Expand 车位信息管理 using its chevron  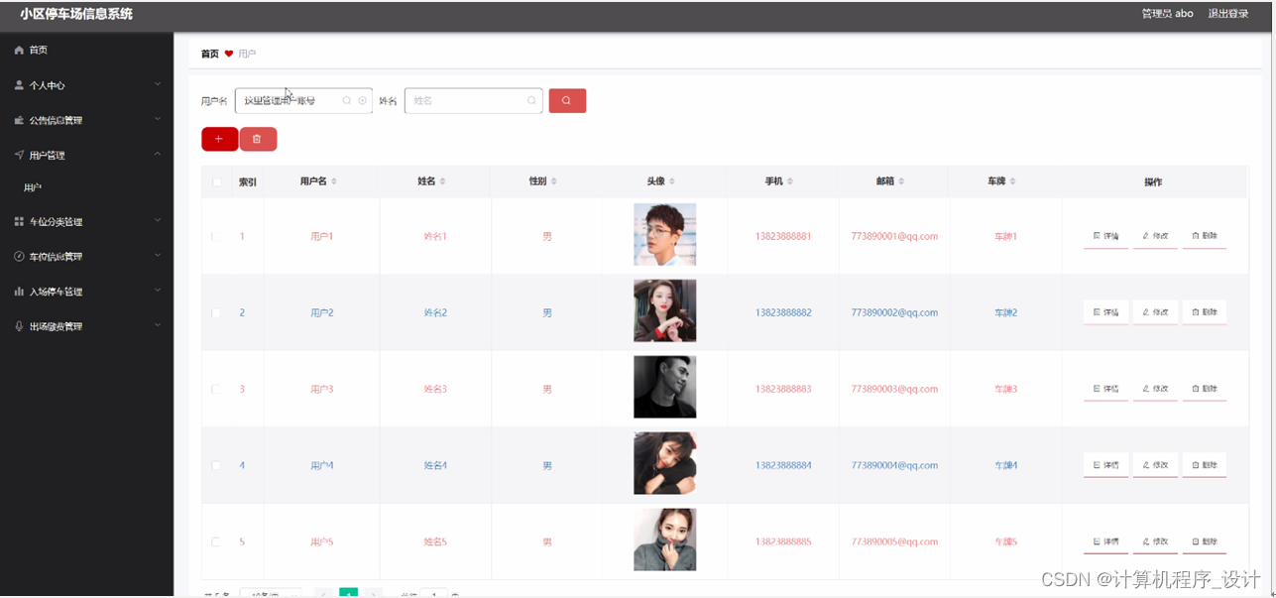pyautogui.click(x=158, y=255)
